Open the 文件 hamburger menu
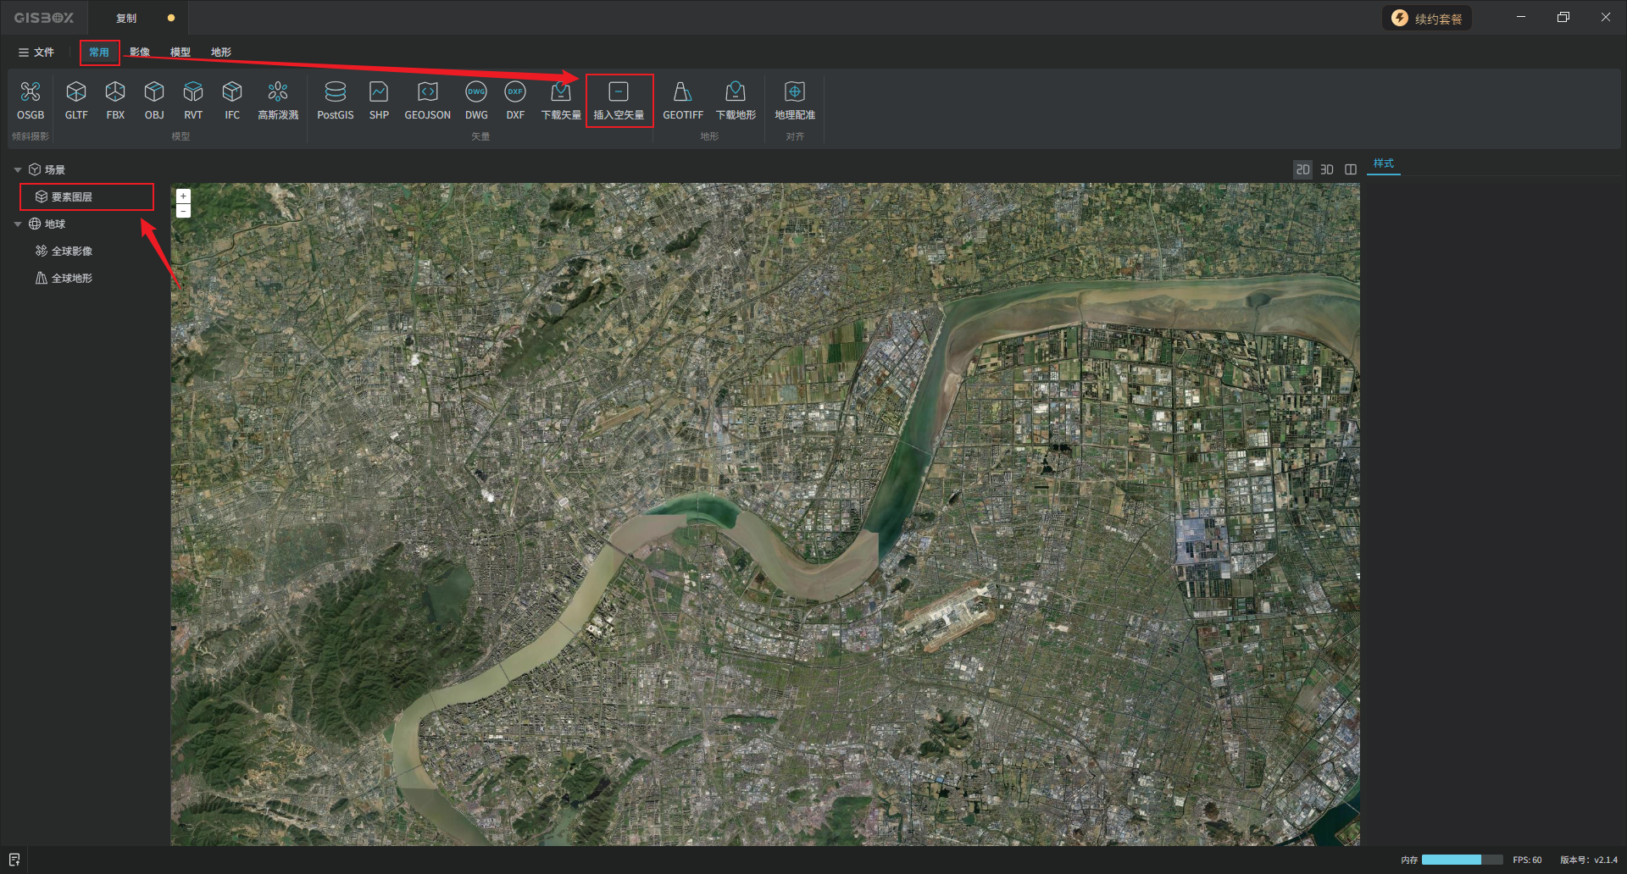 point(36,53)
